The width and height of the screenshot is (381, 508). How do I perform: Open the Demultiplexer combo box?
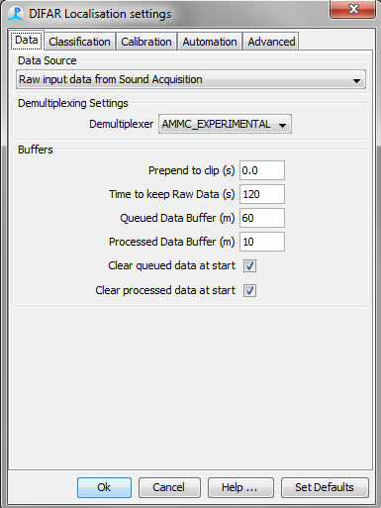[225, 124]
